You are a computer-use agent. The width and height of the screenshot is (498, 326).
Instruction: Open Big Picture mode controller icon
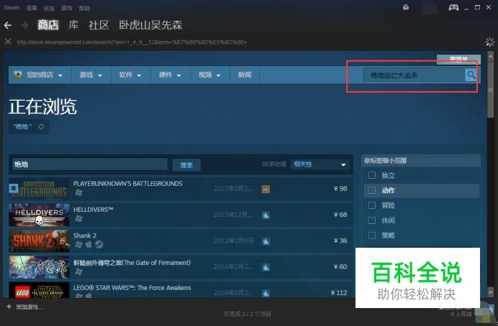[x=453, y=7]
